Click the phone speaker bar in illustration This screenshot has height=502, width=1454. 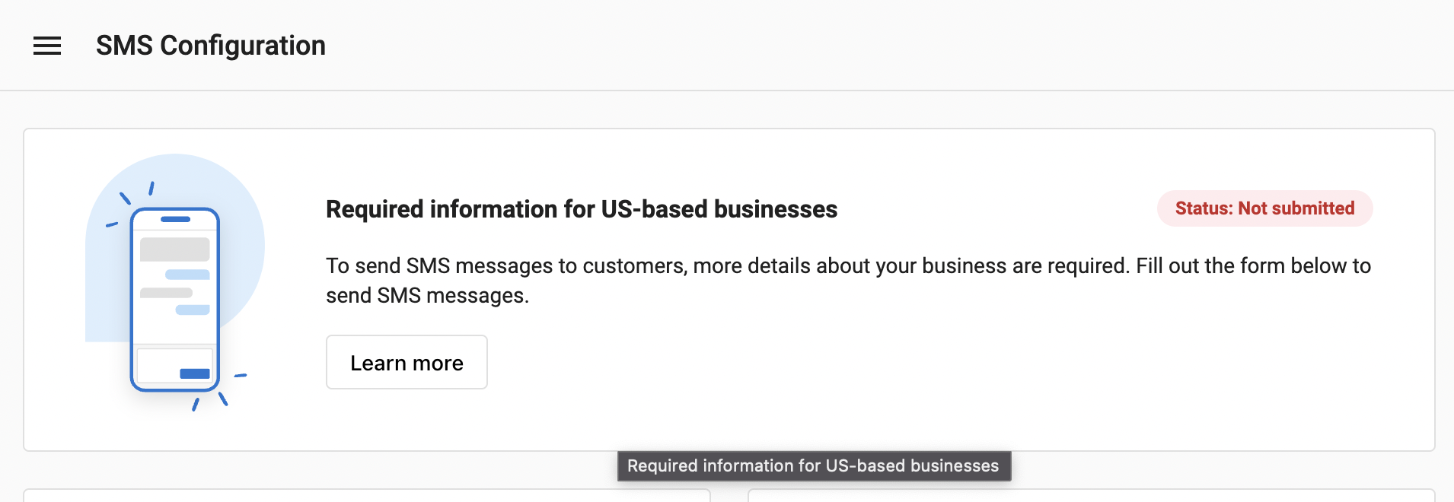tap(176, 219)
